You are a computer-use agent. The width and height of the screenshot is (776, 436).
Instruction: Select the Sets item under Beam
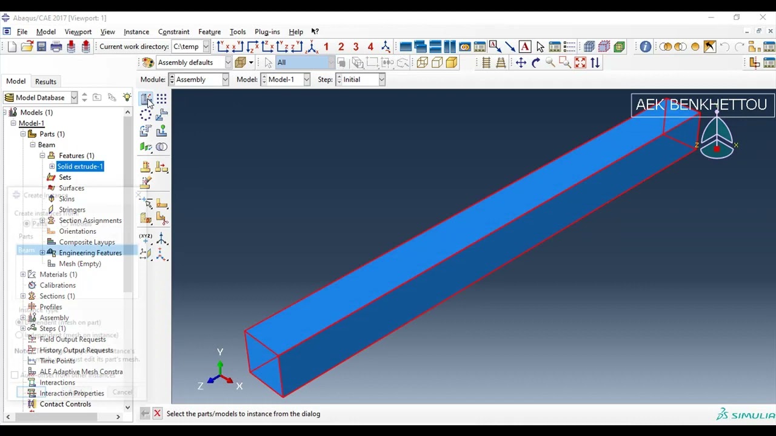65,177
